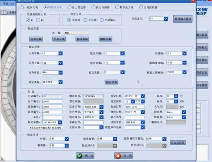
Task: Select the 半自动 calibration mode
Action: pos(85,20)
